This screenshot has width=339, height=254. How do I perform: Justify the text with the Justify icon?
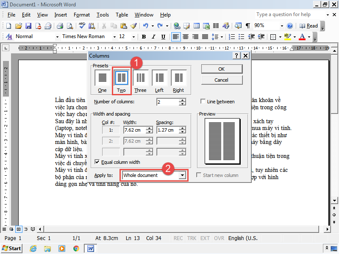tap(205, 37)
